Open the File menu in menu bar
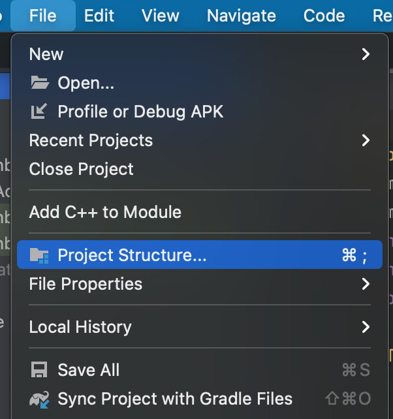The width and height of the screenshot is (393, 419). [43, 15]
